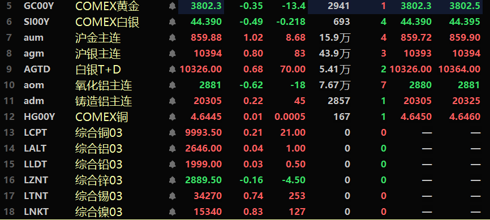This screenshot has width=490, height=220.
Task: Open the COMEX白银 contract row
Action: 245,22
